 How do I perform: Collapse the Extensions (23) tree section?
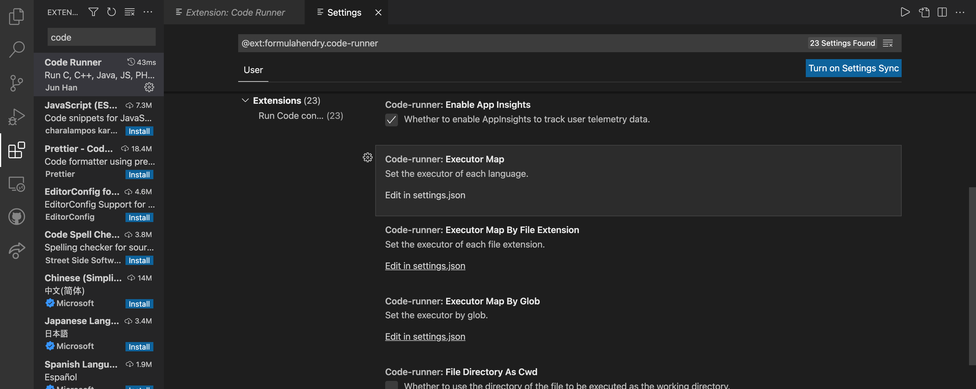245,101
